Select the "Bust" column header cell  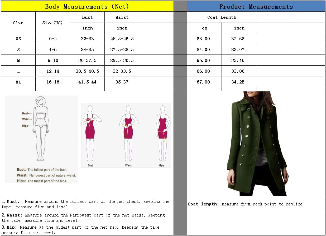(x=87, y=17)
